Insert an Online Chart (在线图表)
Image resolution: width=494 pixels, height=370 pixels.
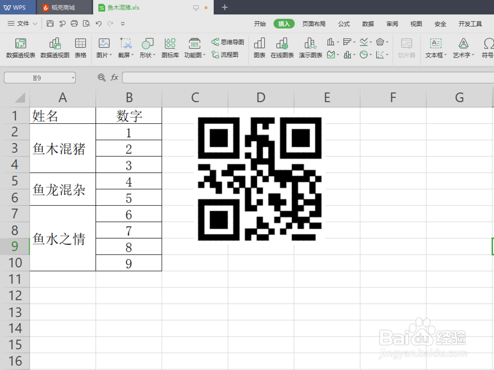(282, 48)
